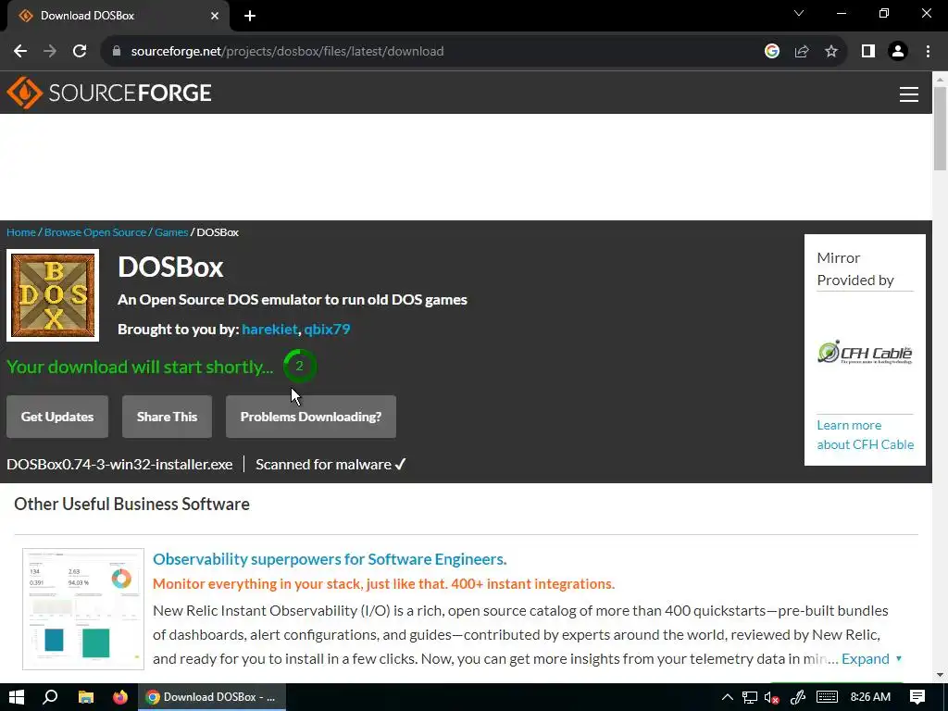Image resolution: width=948 pixels, height=711 pixels.
Task: Click the New Relic dashboard thumbnail
Action: click(x=83, y=609)
